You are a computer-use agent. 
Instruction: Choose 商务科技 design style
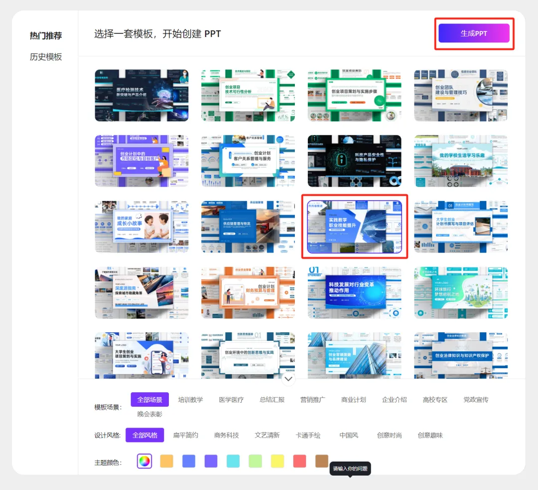pos(227,436)
